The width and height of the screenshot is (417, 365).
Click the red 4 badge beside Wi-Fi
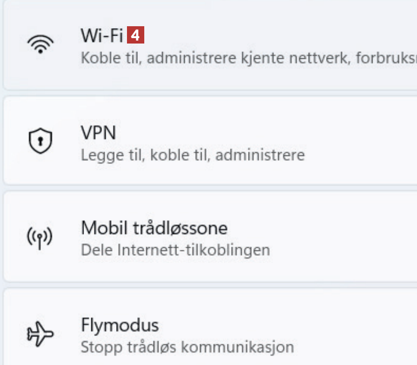[x=135, y=36]
